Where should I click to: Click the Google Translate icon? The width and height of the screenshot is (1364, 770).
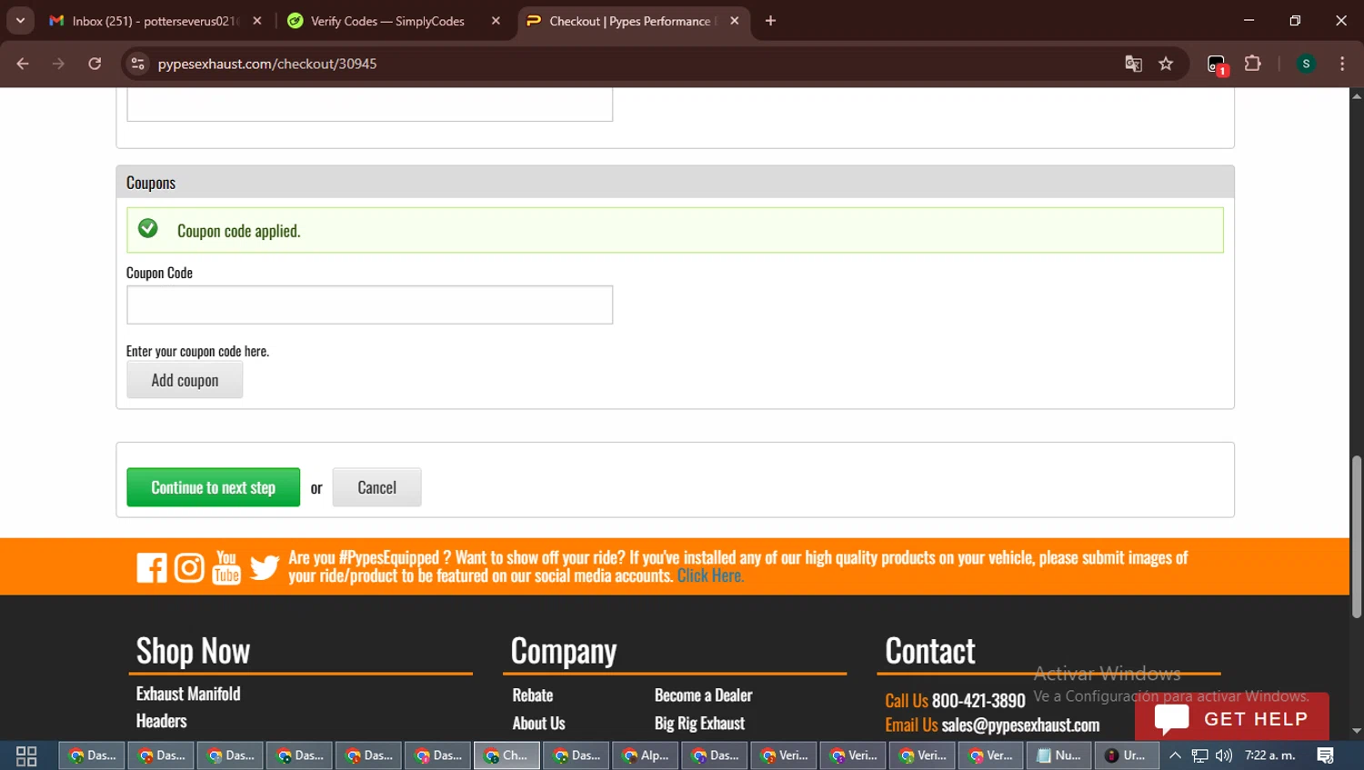point(1133,64)
